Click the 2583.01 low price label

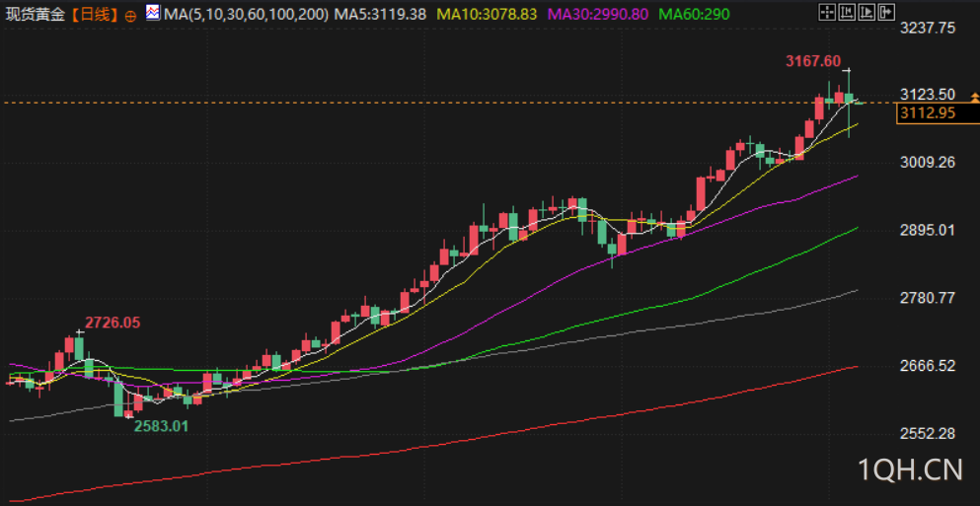pos(161,427)
